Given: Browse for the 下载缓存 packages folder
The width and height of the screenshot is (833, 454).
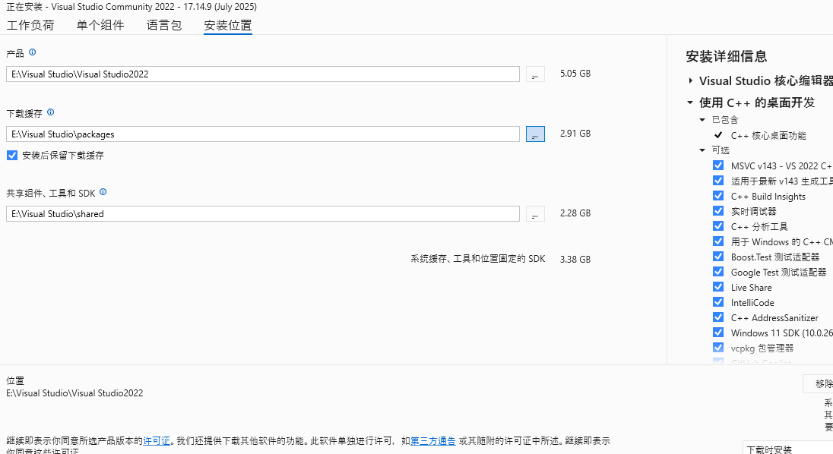Looking at the screenshot, I should [535, 134].
